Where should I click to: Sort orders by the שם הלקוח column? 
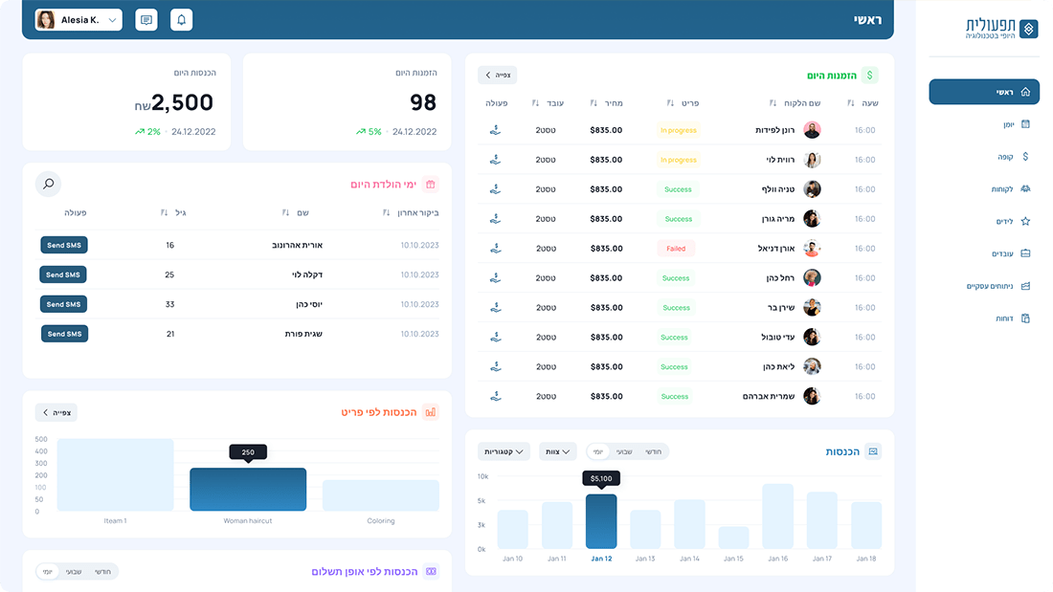pos(773,103)
